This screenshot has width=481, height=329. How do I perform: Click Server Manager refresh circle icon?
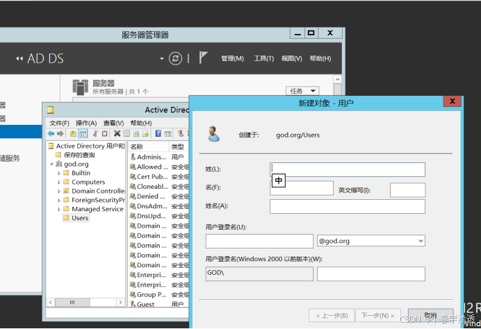[175, 58]
